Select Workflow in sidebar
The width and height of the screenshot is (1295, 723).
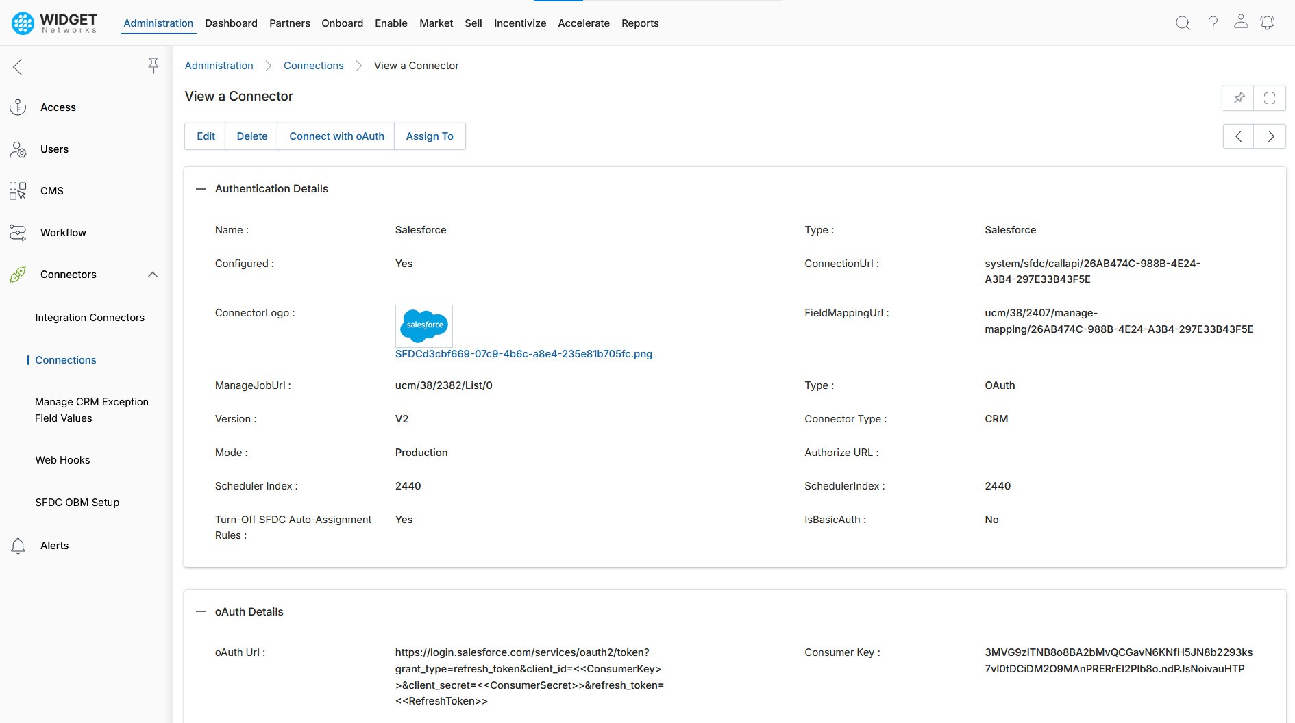point(63,233)
